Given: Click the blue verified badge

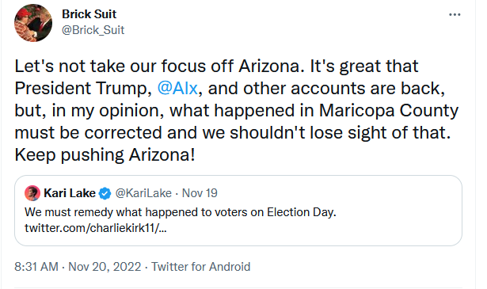Looking at the screenshot, I should click(105, 193).
